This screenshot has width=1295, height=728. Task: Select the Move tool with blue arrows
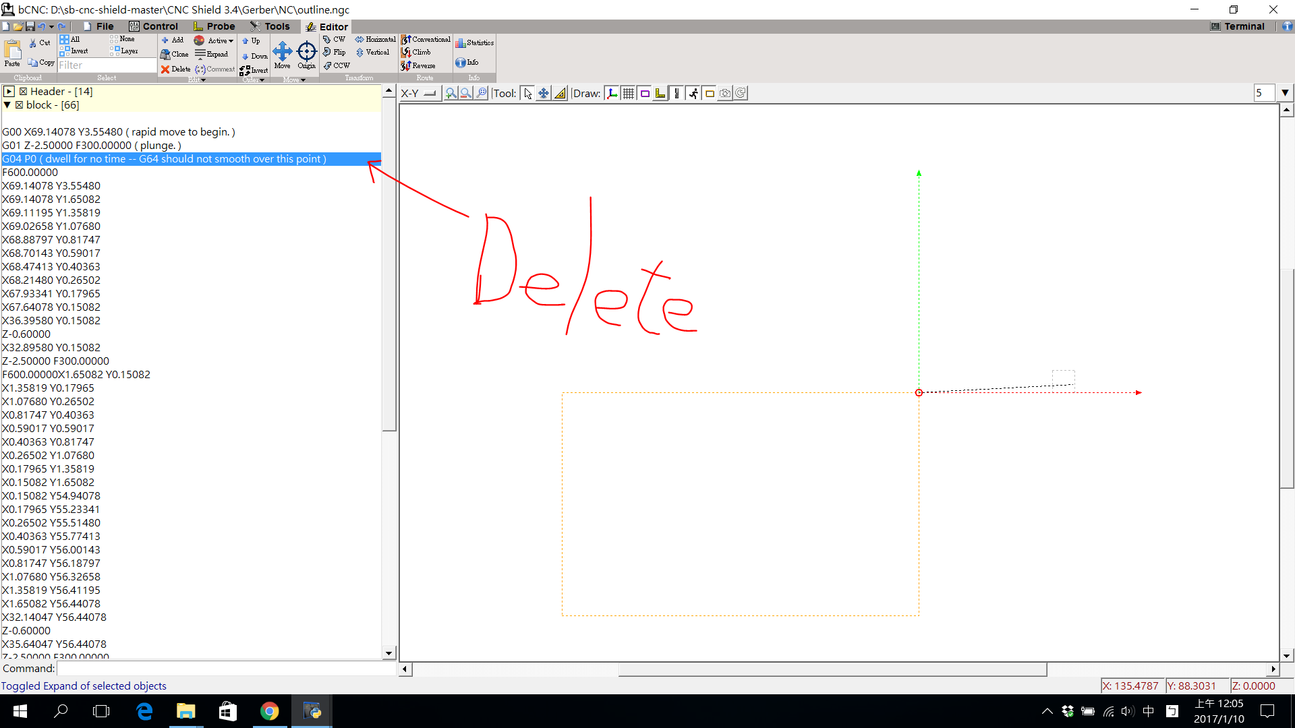[x=282, y=55]
